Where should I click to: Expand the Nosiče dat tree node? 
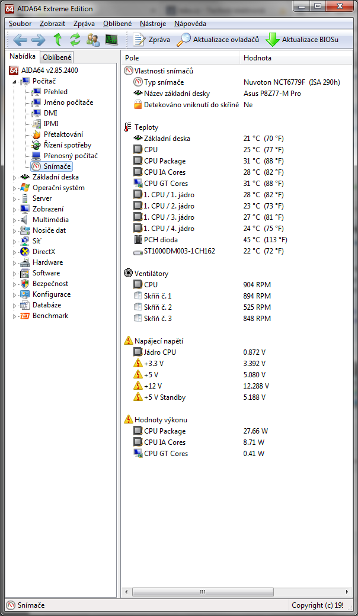click(x=15, y=230)
